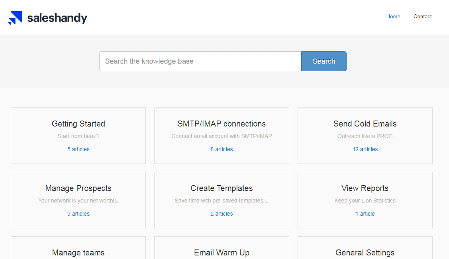This screenshot has width=449, height=259.
Task: Open the Getting Started category
Action: coord(78,124)
